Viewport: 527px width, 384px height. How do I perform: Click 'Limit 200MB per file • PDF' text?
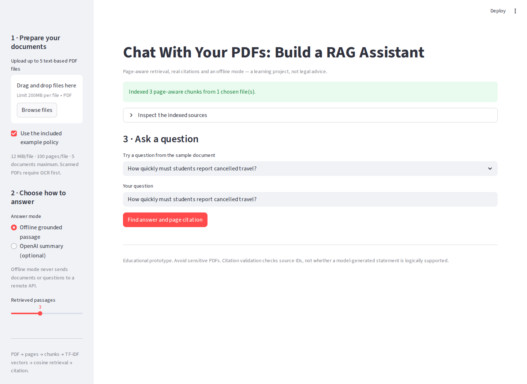(44, 95)
